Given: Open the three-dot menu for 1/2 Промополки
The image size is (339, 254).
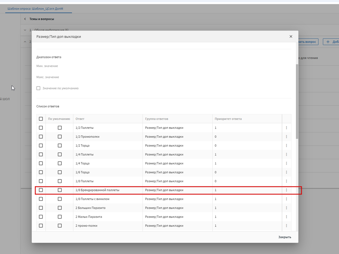Looking at the screenshot, I should [x=286, y=137].
